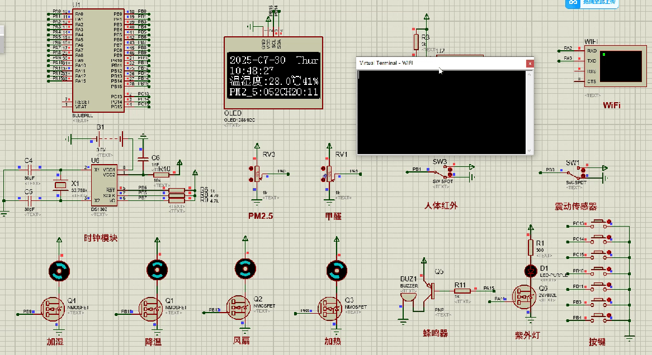Click the cooling (降温) motor icon
The height and width of the screenshot is (355, 652).
pos(157,271)
